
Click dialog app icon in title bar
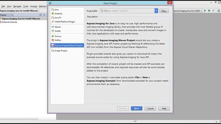coord(50,3)
